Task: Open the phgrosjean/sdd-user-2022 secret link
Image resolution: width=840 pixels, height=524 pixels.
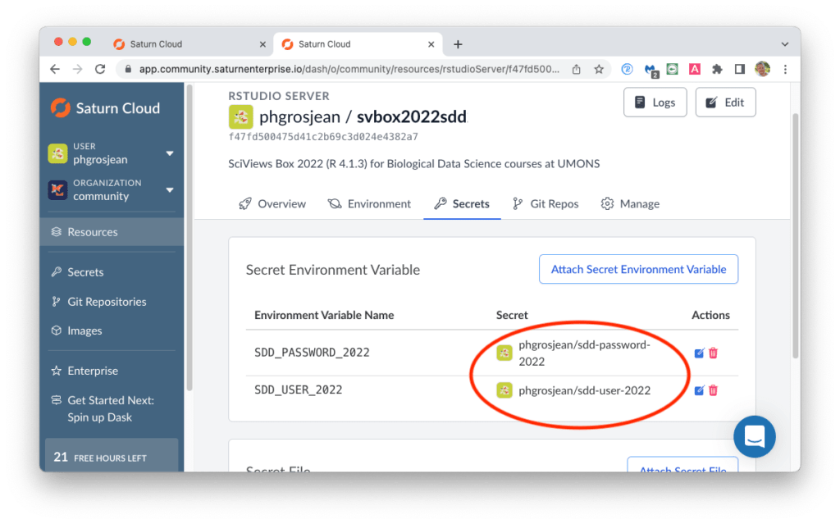Action: pyautogui.click(x=584, y=390)
